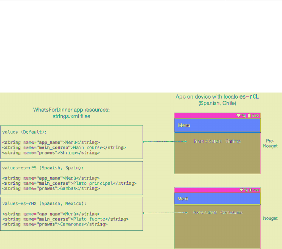The height and width of the screenshot is (249, 282).
Task: Click the 'values-es-rMX (Spanish, Mexico):' heading
Action: tap(44, 204)
